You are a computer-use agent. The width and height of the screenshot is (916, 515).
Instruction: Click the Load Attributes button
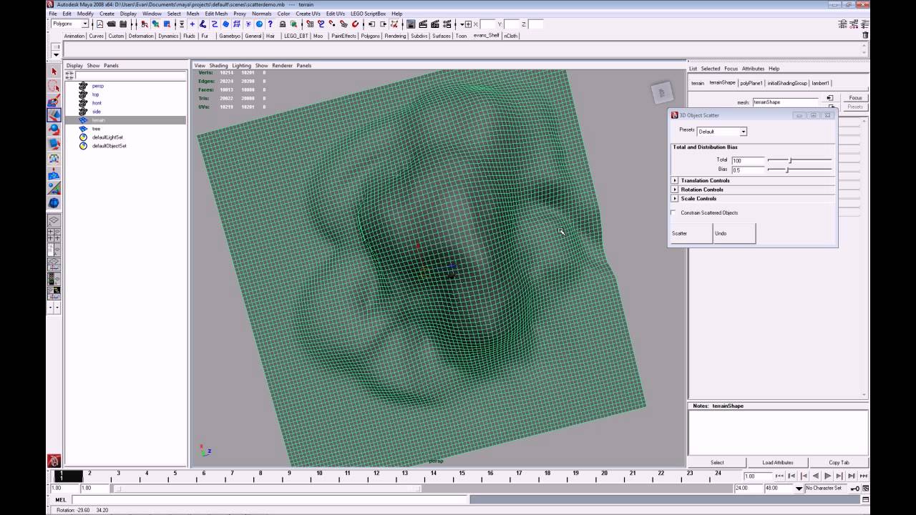[777, 462]
